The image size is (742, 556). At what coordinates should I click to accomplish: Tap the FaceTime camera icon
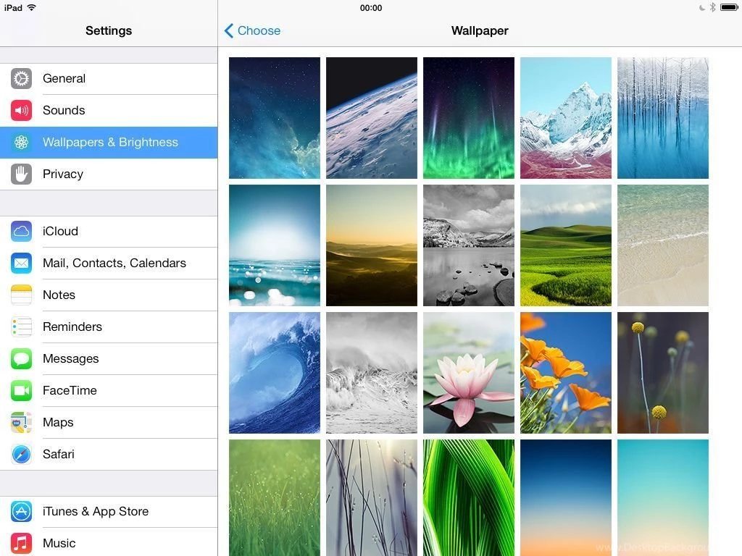(21, 390)
